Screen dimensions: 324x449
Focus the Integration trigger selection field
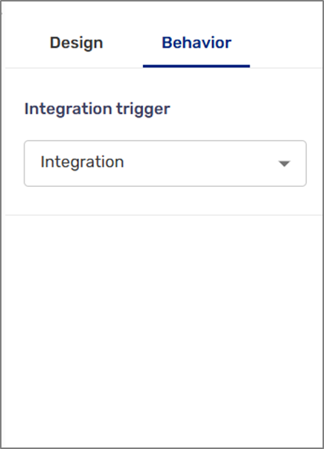coord(165,163)
